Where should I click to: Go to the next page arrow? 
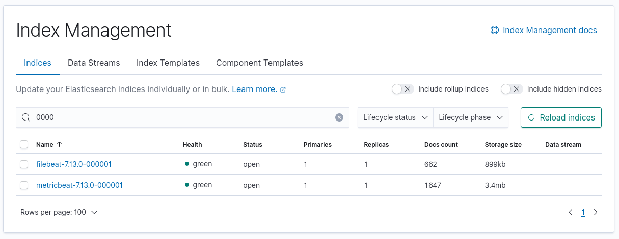pos(596,212)
